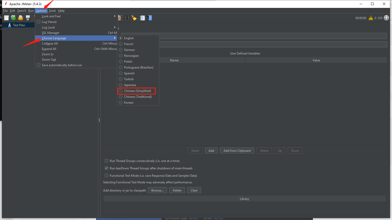Click the Save floppy disk icon

(28, 18)
